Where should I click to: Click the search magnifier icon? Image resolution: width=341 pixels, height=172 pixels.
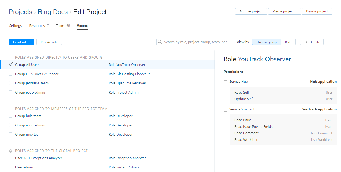coord(160,42)
